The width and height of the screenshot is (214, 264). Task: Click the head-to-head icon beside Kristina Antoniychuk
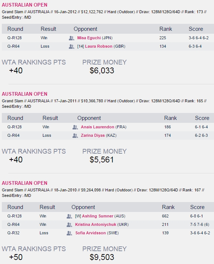click(69, 225)
